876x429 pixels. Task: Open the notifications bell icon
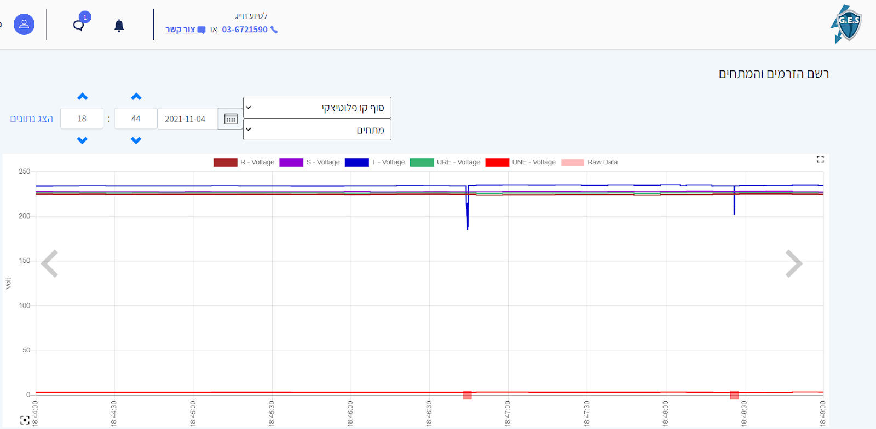pyautogui.click(x=119, y=26)
